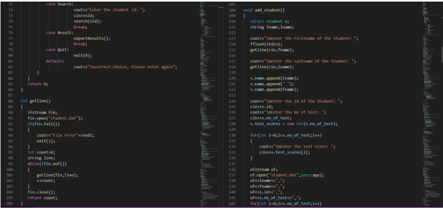Viewport: 443px width, 211px height.
Task: Click 'break;' on line 78
Action: click(80, 44)
